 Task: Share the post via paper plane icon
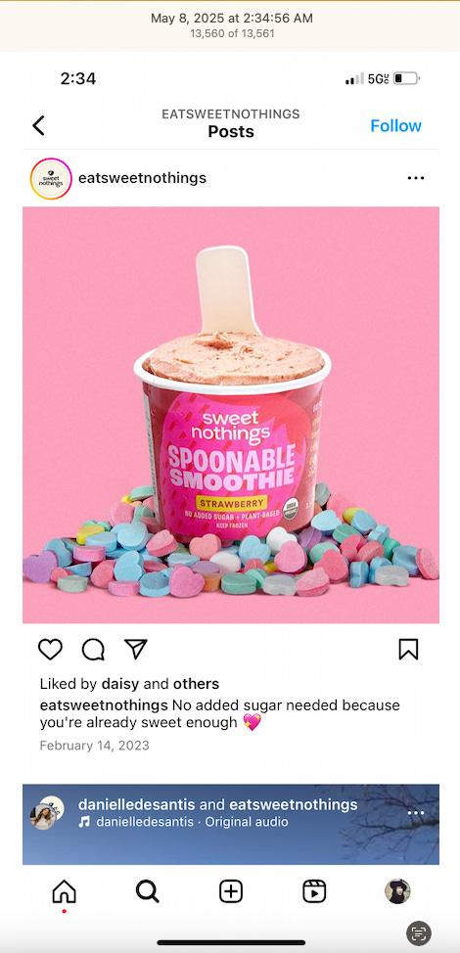click(135, 649)
